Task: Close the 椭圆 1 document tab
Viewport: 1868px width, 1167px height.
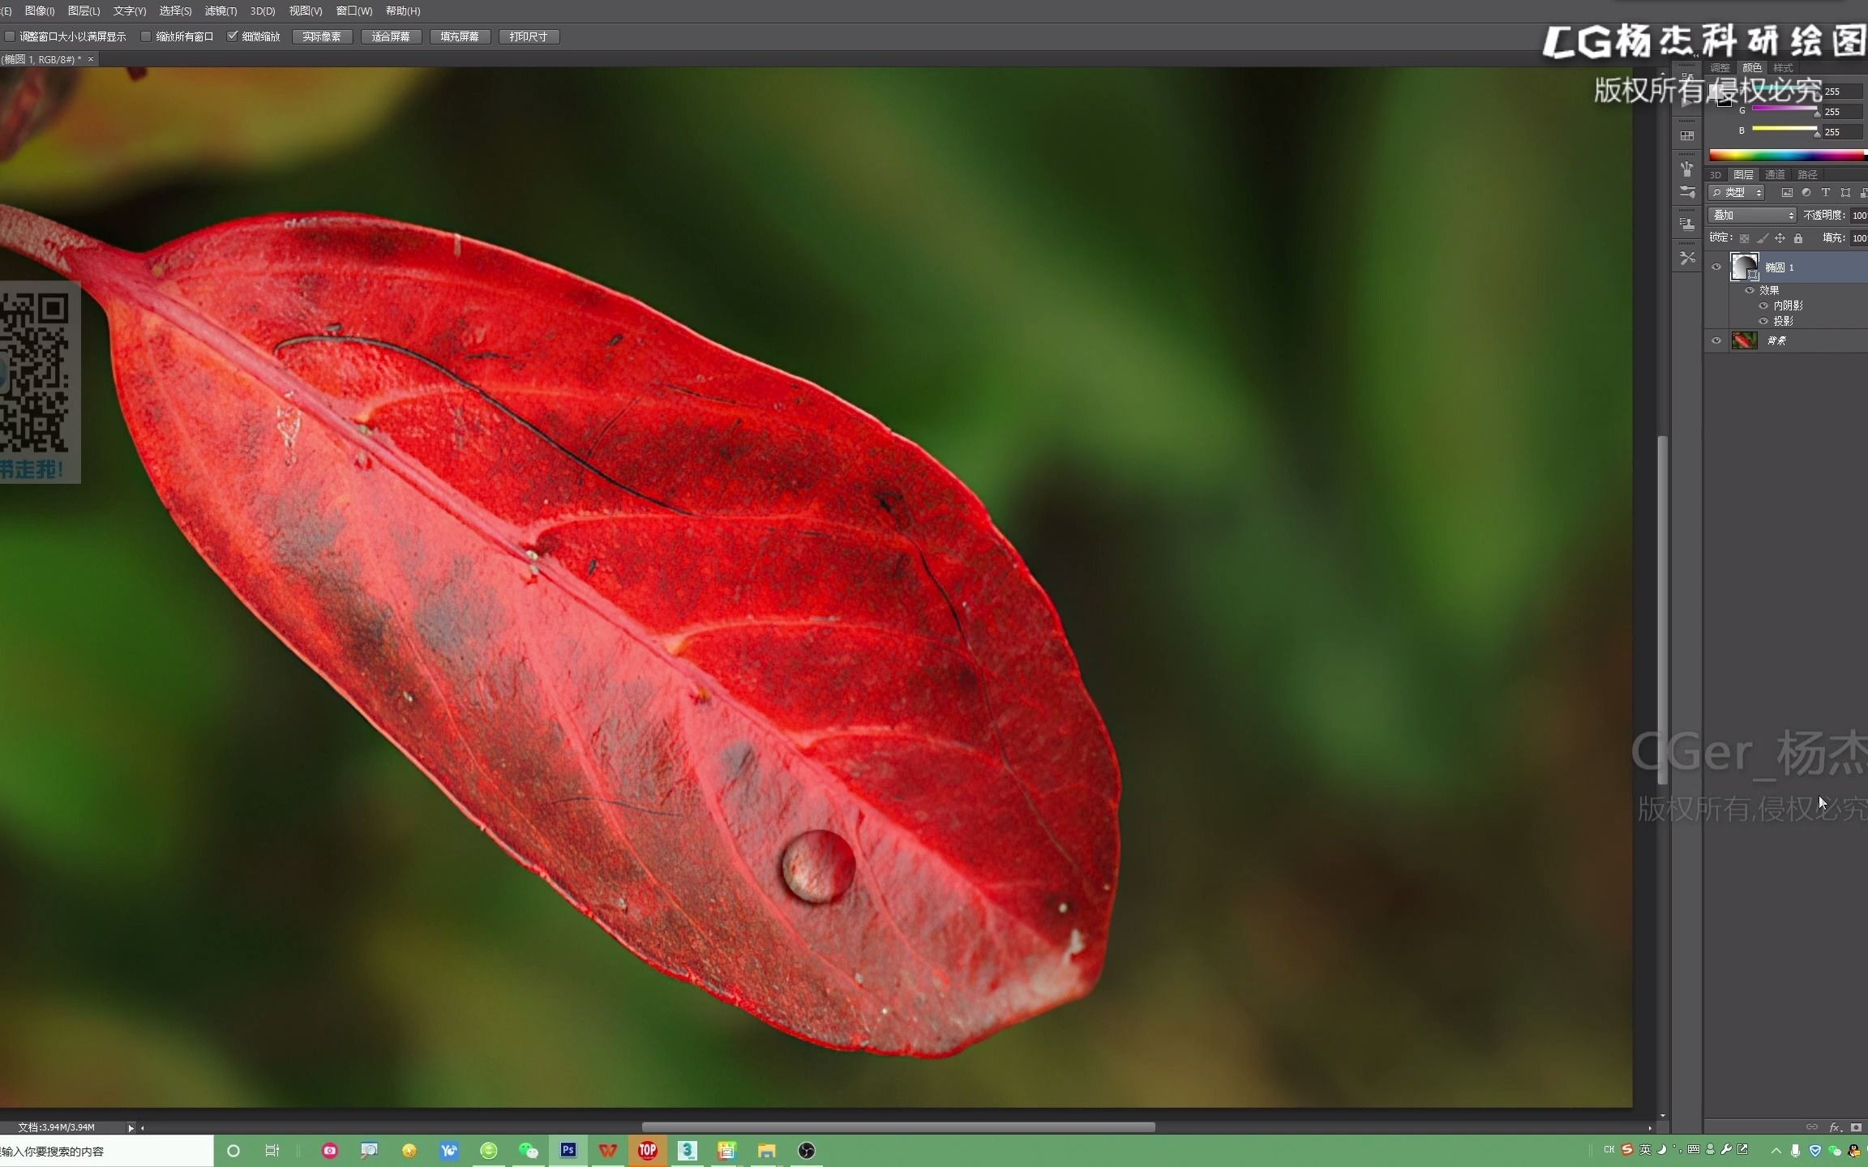Action: [x=91, y=59]
